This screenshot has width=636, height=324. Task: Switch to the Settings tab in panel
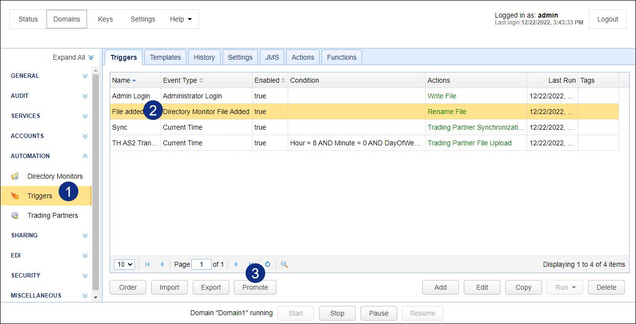240,57
